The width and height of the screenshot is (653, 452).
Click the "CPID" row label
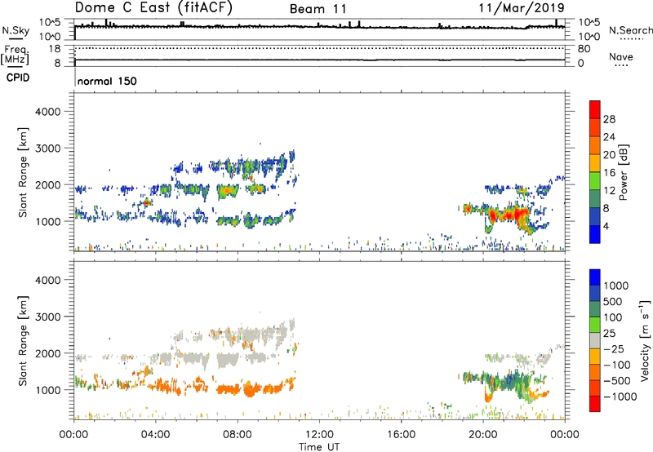pyautogui.click(x=18, y=78)
